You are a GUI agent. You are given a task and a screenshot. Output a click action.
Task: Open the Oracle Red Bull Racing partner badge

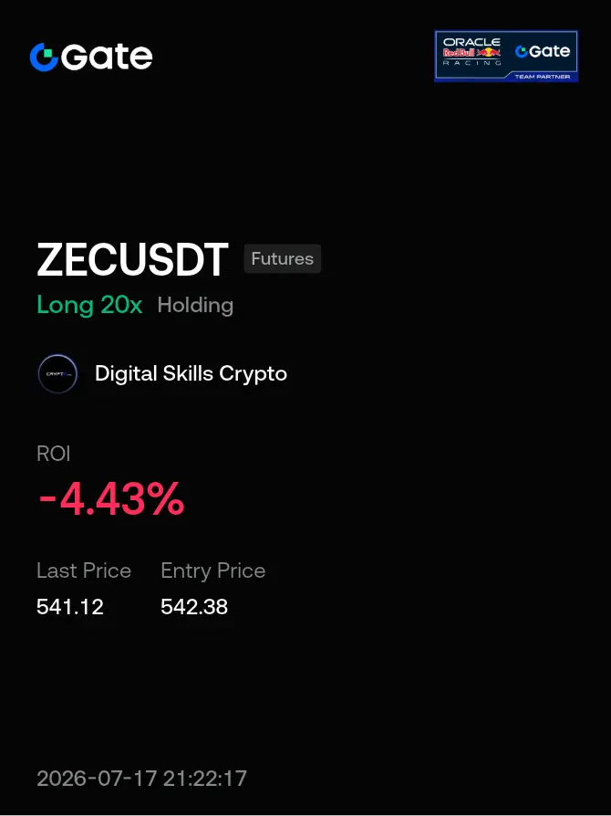(x=506, y=56)
